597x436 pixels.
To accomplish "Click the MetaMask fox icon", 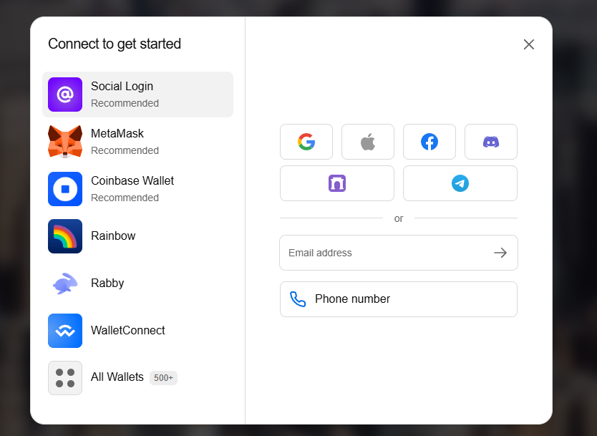I will [65, 142].
